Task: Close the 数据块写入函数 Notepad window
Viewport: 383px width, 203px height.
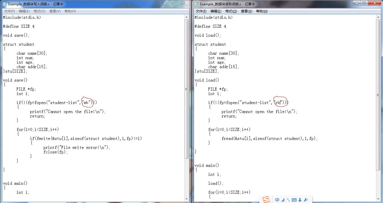Action: point(183,3)
